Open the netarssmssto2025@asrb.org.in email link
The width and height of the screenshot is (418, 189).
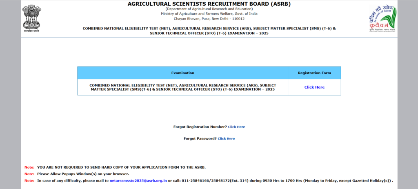click(x=138, y=180)
